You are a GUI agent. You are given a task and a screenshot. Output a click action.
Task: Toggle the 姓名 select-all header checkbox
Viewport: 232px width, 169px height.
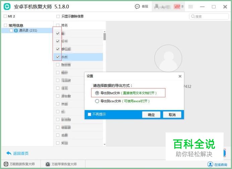pyautogui.click(x=58, y=25)
